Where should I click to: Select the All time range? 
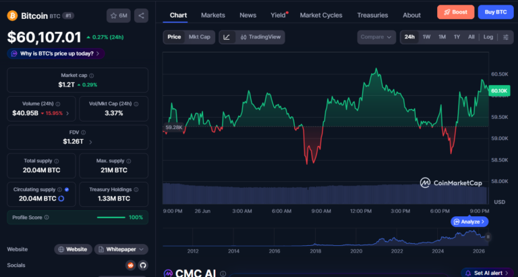(x=471, y=37)
